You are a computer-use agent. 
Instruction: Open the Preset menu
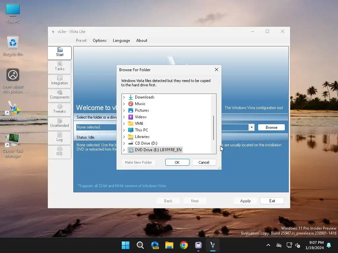(81, 41)
